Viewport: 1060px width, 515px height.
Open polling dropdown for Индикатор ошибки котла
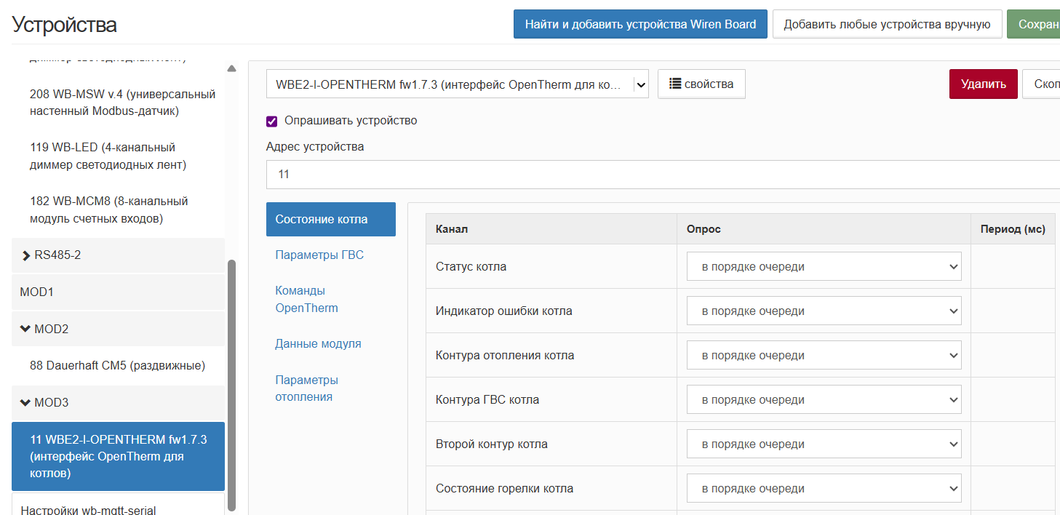pos(824,311)
